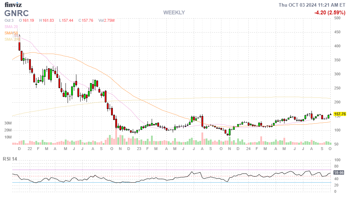350x197 pixels.
Task: Click the 250 label on price axis
Action: tap(337, 88)
